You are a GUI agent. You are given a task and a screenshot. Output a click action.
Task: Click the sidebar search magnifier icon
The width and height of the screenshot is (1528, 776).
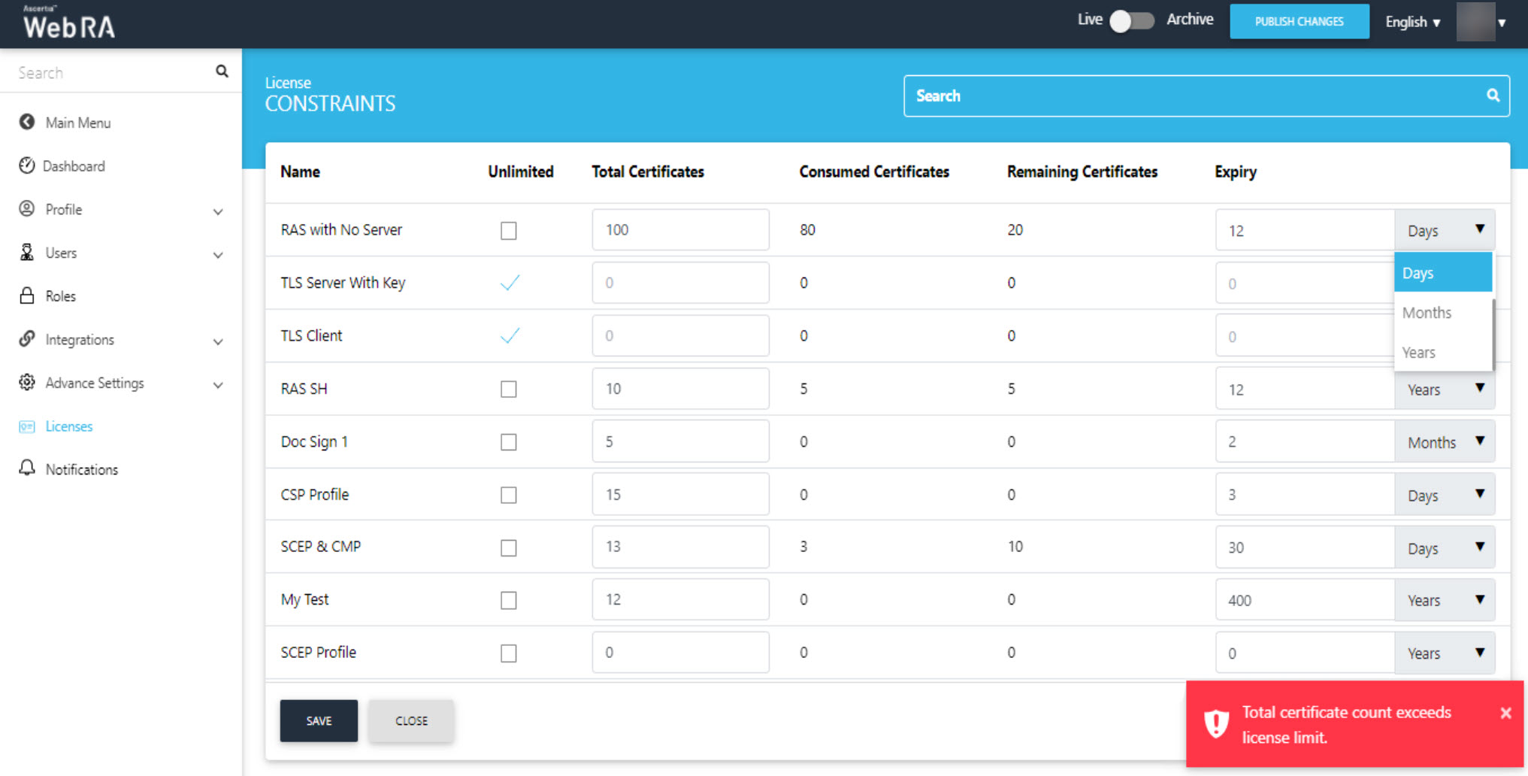(x=222, y=71)
